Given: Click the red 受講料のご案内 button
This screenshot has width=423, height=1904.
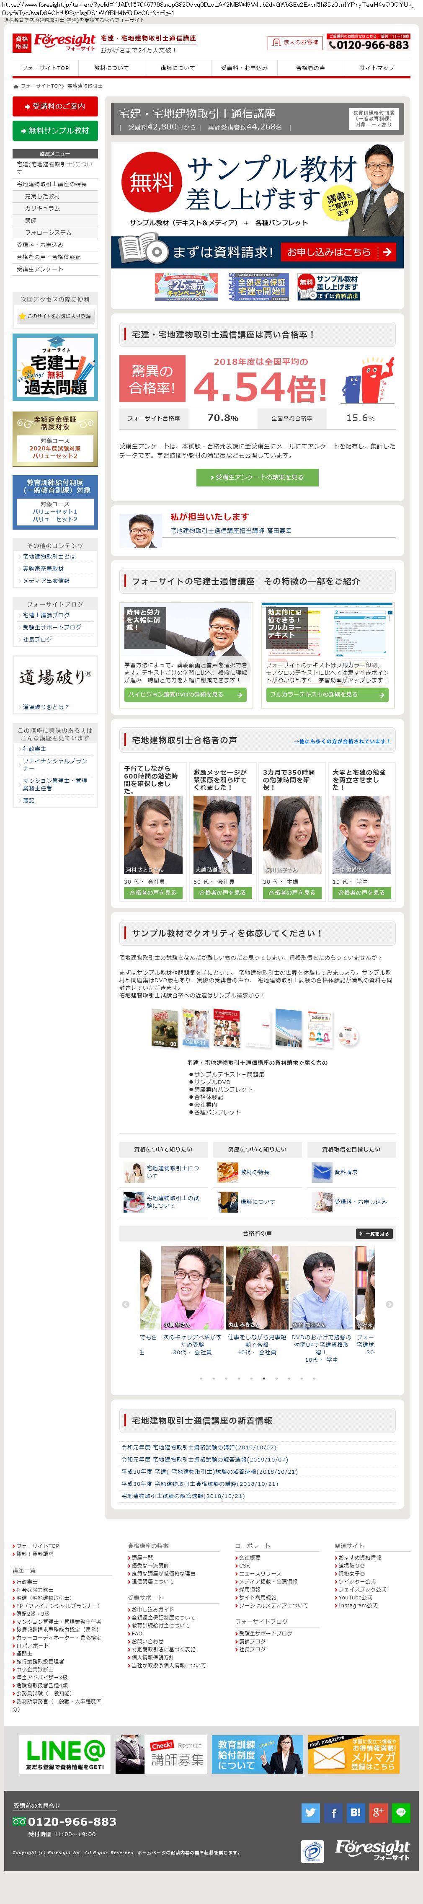Looking at the screenshot, I should (55, 106).
